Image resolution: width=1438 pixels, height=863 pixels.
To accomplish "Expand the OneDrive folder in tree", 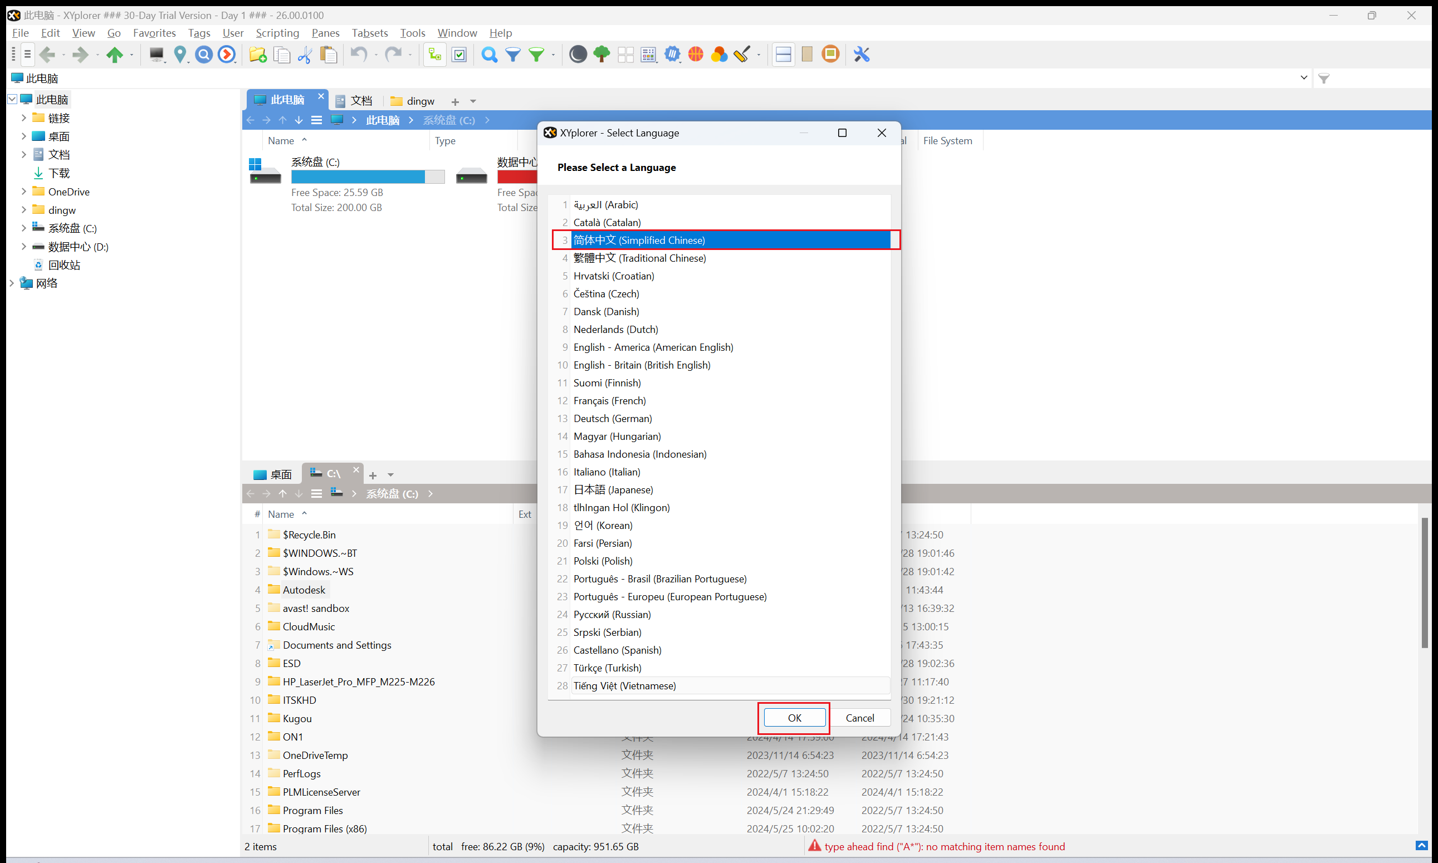I will [24, 192].
